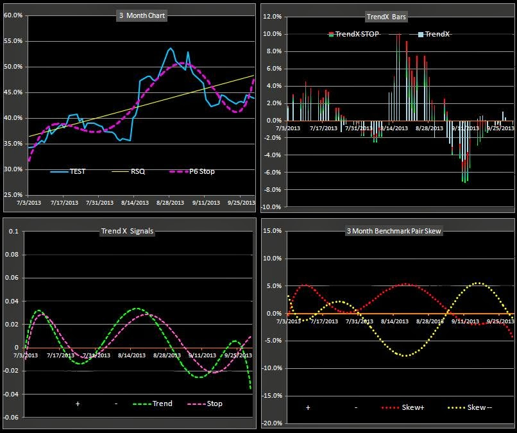Click the 7/17/2013 date in Skew chart
Image resolution: width=517 pixels, height=433 pixels.
(x=324, y=321)
